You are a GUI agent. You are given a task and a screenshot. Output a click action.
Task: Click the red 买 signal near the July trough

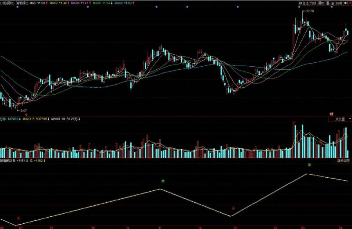(18, 218)
